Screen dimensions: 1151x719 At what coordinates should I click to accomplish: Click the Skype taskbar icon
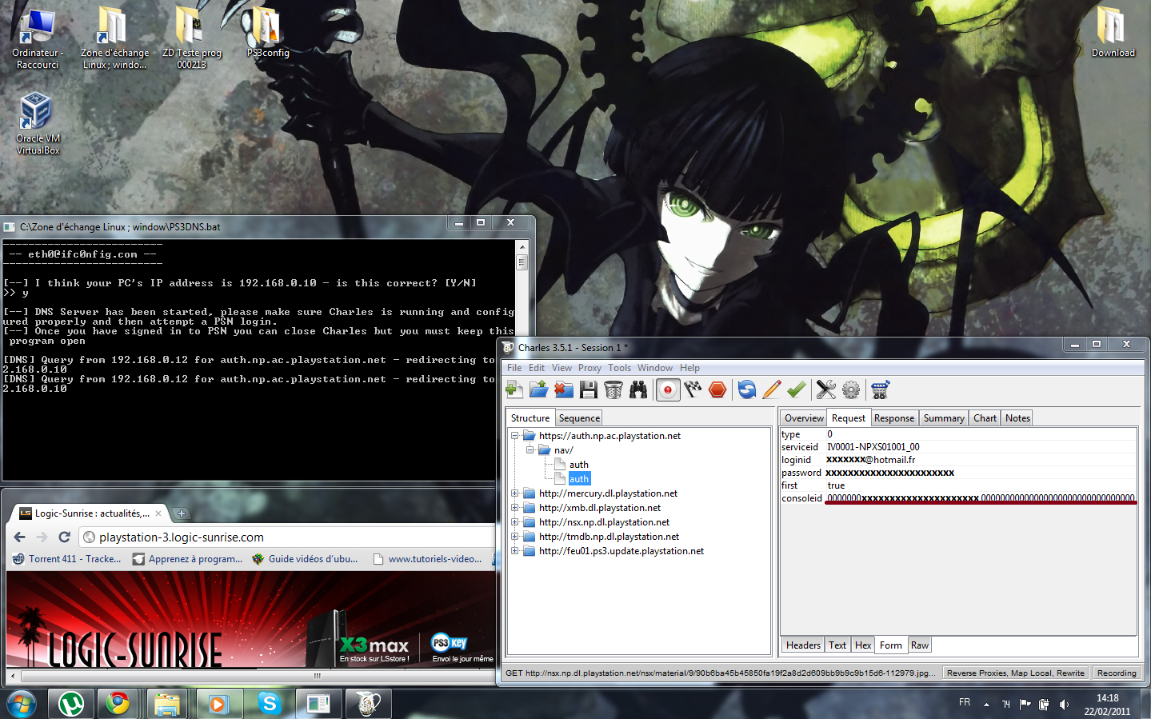pyautogui.click(x=269, y=704)
